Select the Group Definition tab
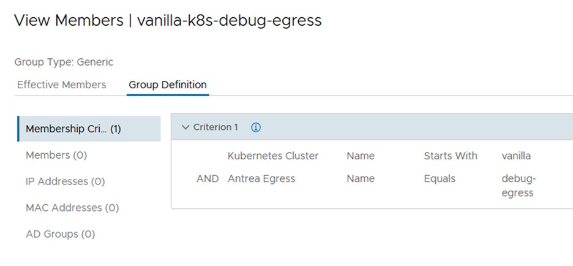This screenshot has height=266, width=573. [x=168, y=85]
